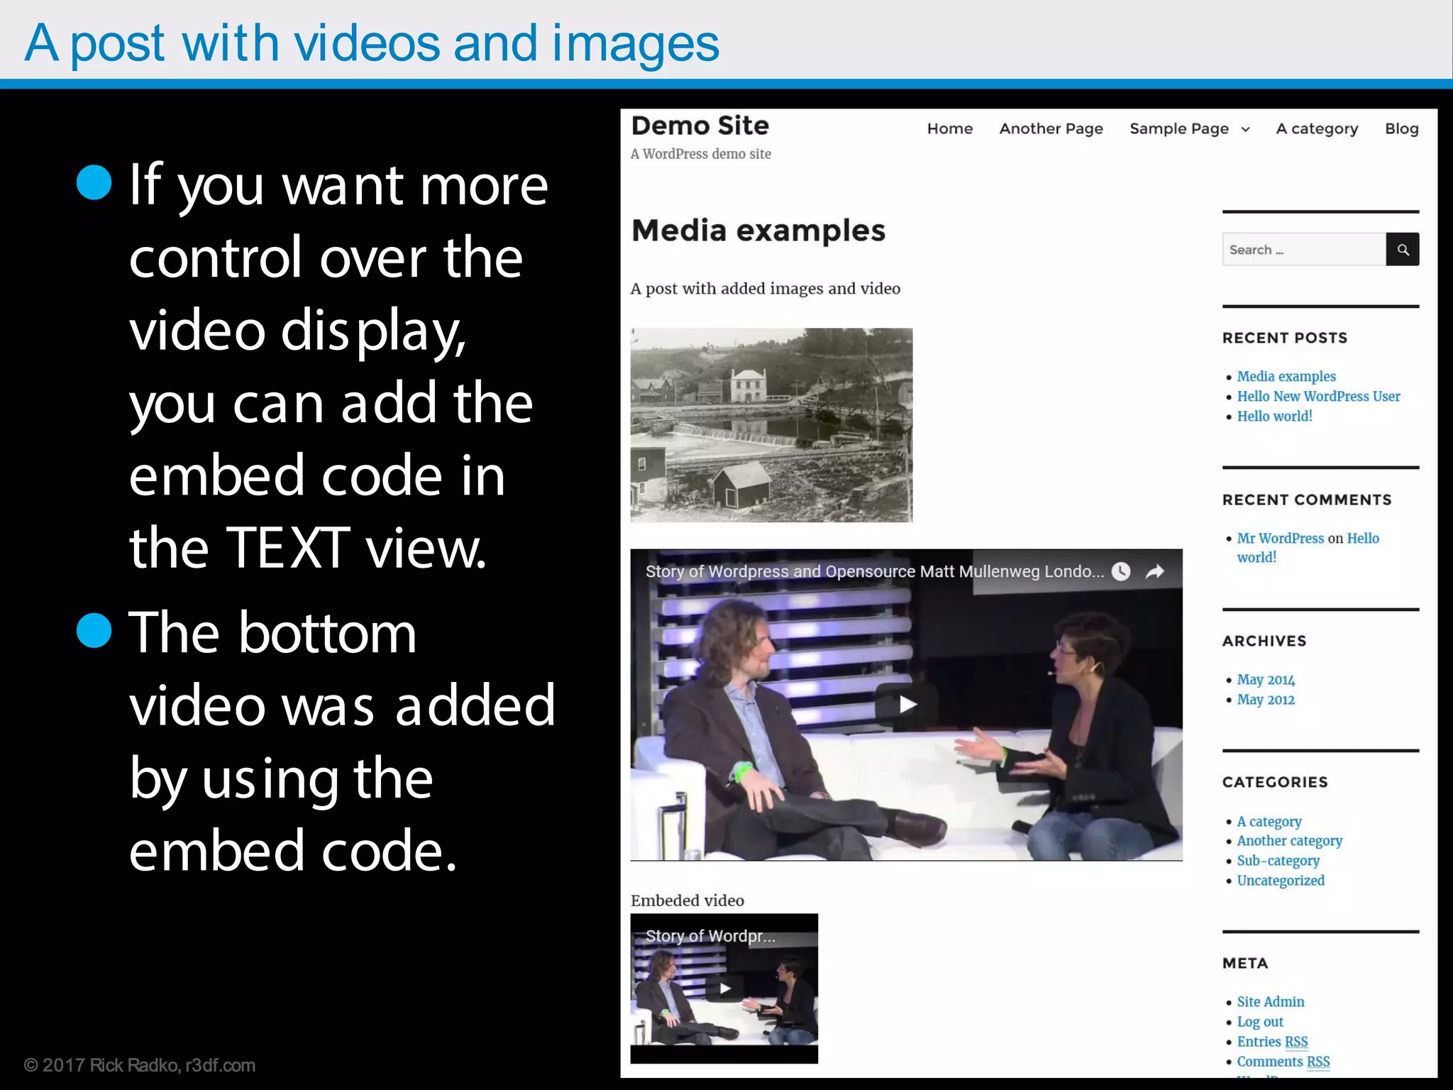Click the RECENT POSTS widget heading
The width and height of the screenshot is (1453, 1090).
pos(1284,338)
